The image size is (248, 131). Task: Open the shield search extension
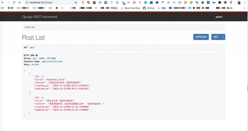pyautogui.click(x=83, y=2)
